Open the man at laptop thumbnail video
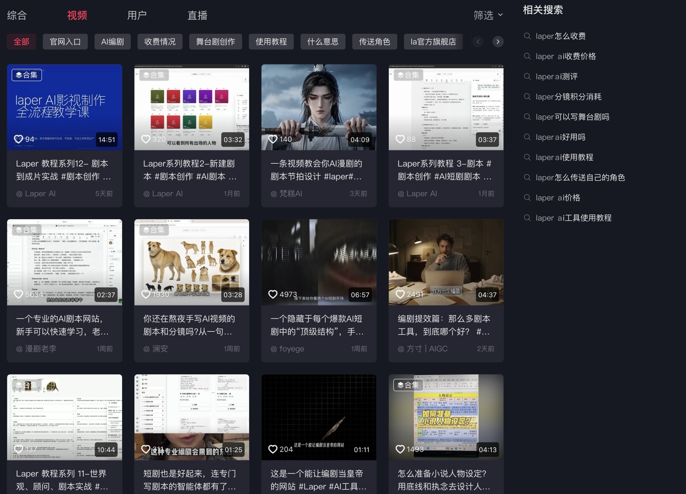 [446, 262]
